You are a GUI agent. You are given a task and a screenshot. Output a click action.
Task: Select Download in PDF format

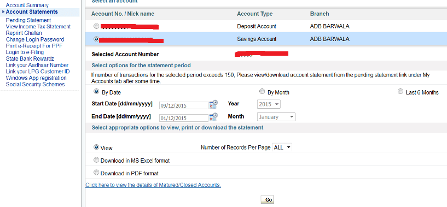pyautogui.click(x=96, y=173)
